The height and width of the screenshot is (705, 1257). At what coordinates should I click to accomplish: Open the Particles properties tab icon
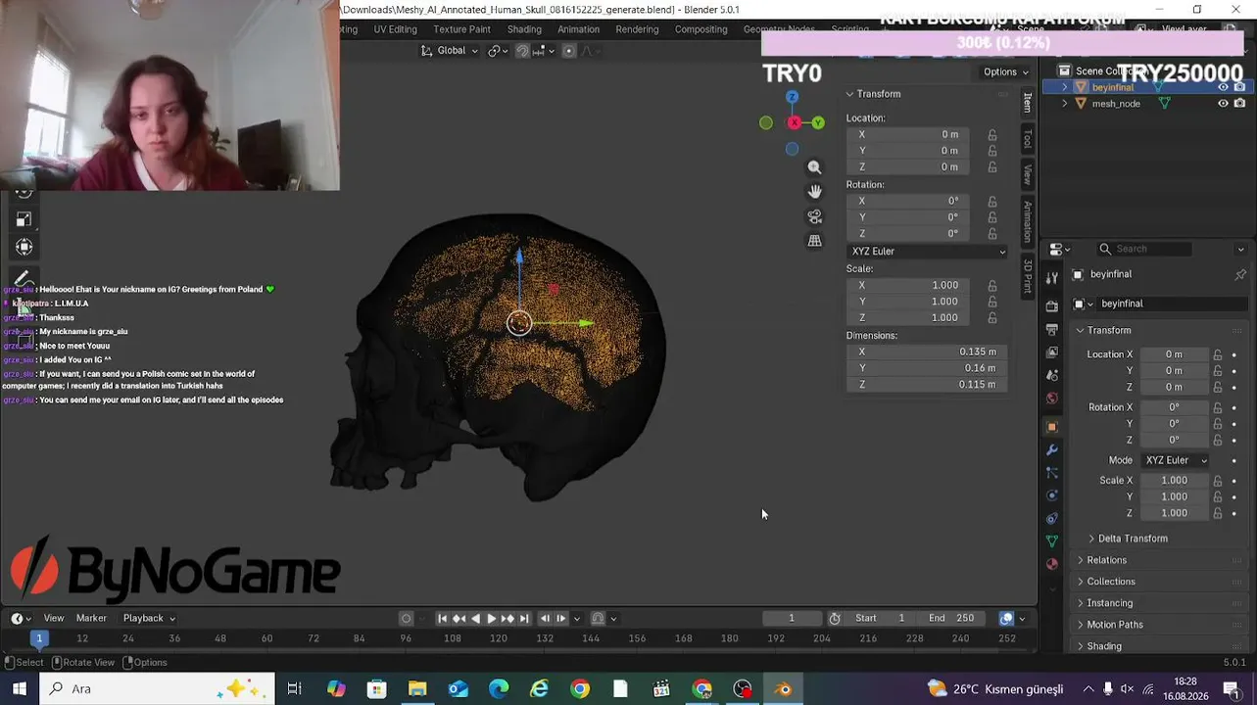[x=1052, y=473]
